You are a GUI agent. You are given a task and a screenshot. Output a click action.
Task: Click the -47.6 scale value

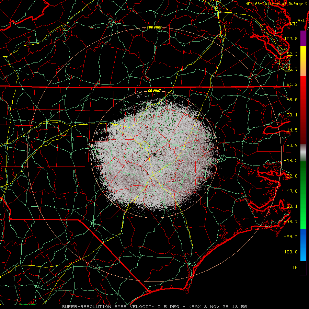[291, 191]
